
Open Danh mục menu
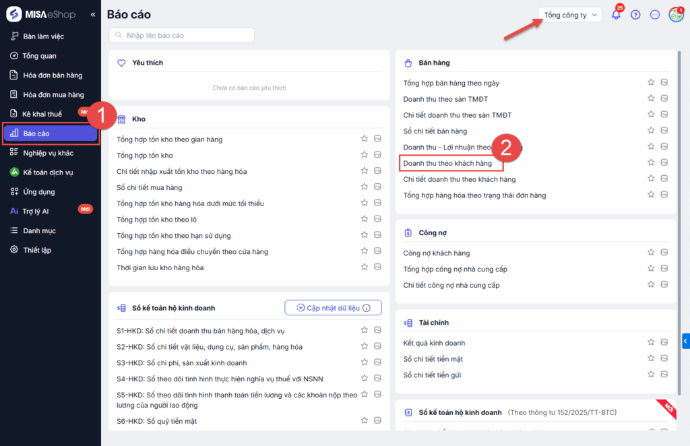[x=39, y=230]
